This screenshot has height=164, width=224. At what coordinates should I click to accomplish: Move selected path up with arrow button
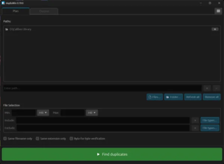tap(207, 88)
